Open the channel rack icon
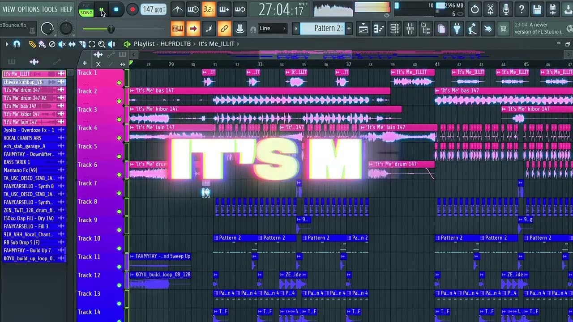Image resolution: width=573 pixels, height=322 pixels. 394,29
